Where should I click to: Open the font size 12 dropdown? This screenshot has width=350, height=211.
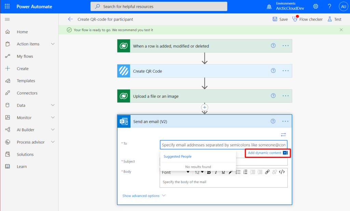(199, 172)
